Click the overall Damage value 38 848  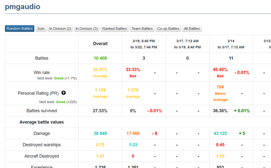[x=100, y=133]
